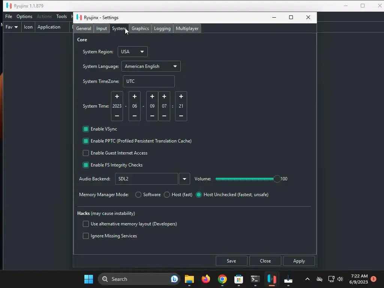Open the volume control in system tray

(340, 279)
